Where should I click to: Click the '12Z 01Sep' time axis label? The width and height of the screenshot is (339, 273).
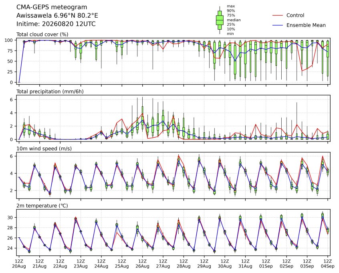pos(266,264)
